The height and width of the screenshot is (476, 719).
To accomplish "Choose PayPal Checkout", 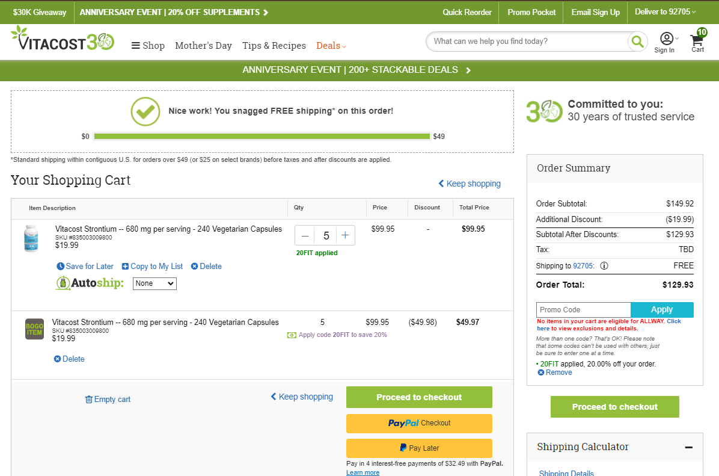I will (419, 423).
